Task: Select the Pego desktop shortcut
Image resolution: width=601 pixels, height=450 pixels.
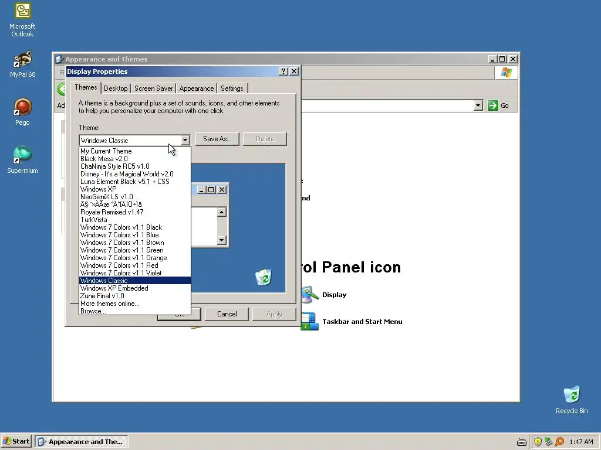Action: tap(22, 112)
